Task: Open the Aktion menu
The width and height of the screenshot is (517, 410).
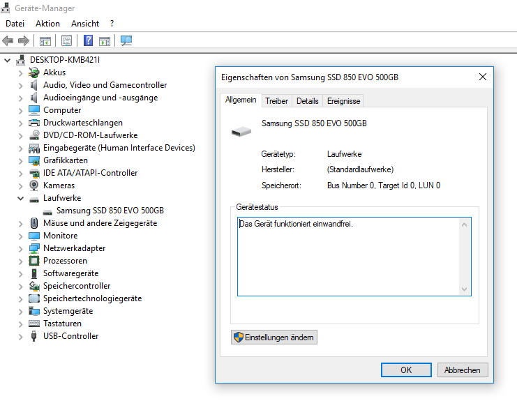Action: (48, 24)
